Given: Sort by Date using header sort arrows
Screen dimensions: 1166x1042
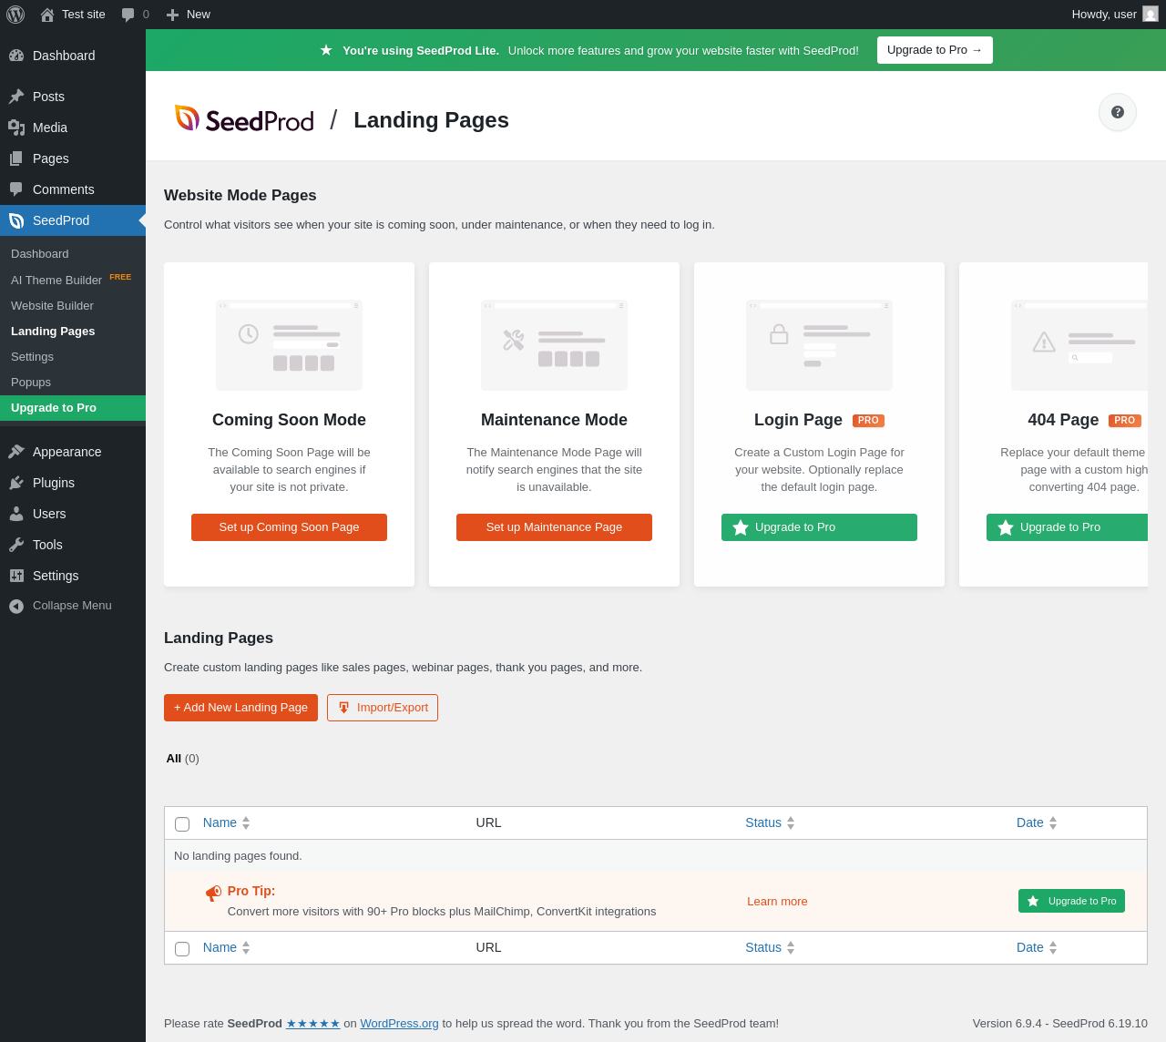Looking at the screenshot, I should (x=1053, y=822).
